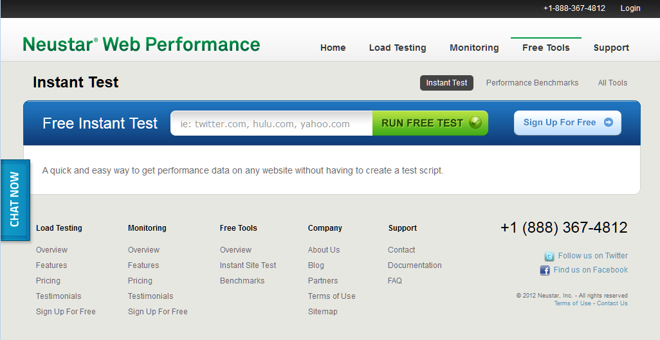Open the Neustar Web Performance logo

tap(142, 44)
